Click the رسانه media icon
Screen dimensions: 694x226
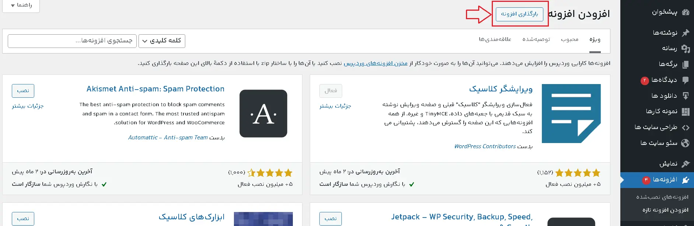point(686,48)
